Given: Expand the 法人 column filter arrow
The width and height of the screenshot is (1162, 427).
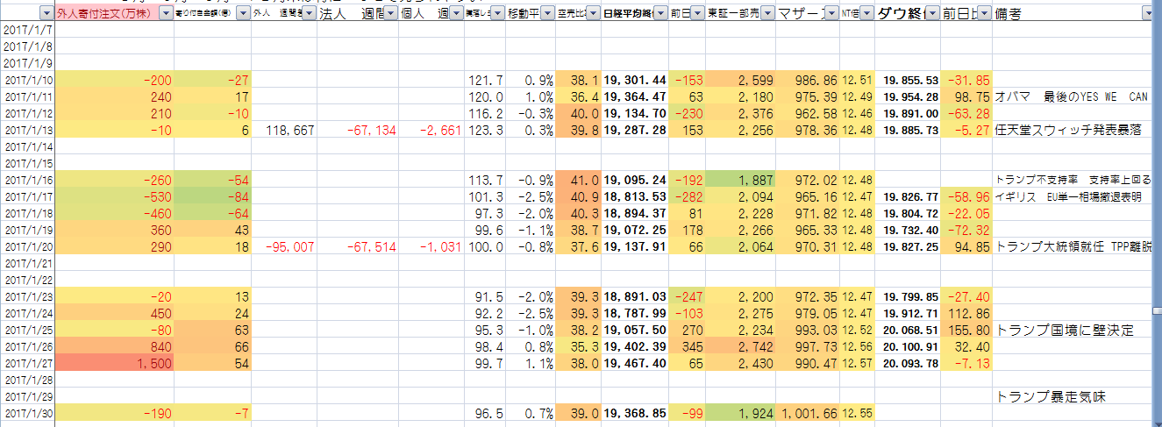Looking at the screenshot, I should pos(390,14).
